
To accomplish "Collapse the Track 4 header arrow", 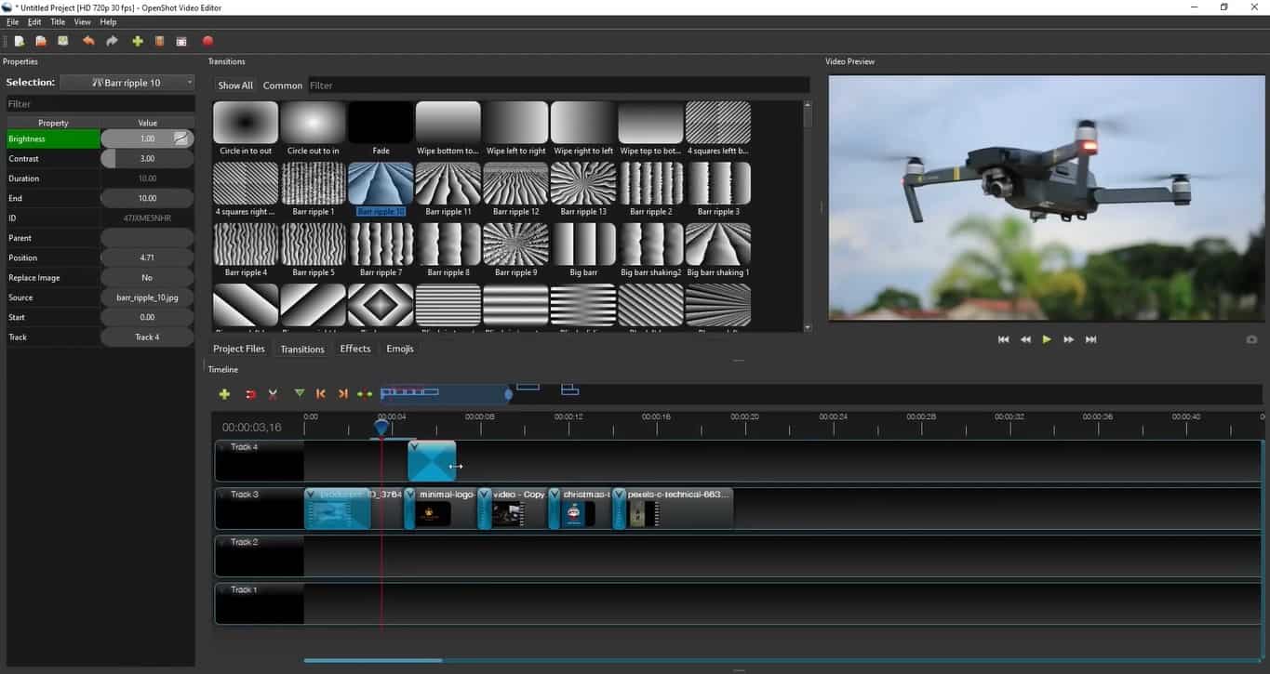I will [223, 446].
